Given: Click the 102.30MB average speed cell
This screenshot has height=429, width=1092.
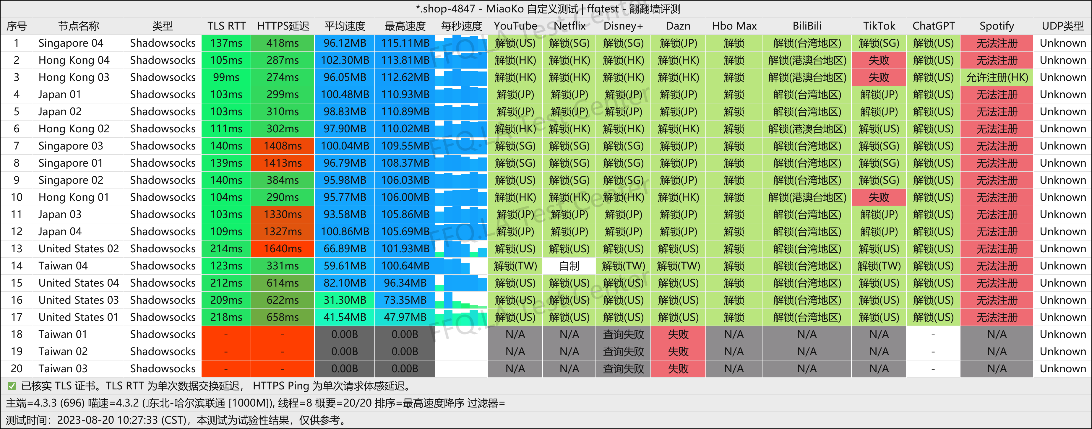Looking at the screenshot, I should point(345,60).
